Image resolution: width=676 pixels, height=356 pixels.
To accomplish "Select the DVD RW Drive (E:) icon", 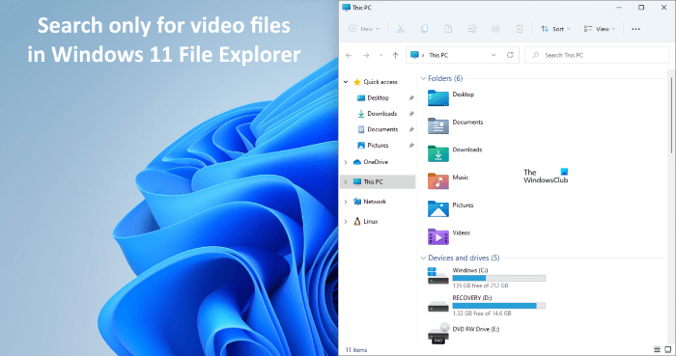I will [x=438, y=334].
